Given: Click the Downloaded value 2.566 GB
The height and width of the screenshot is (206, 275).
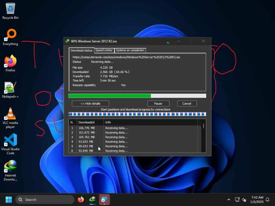Looking at the screenshot, I should tap(106, 72).
